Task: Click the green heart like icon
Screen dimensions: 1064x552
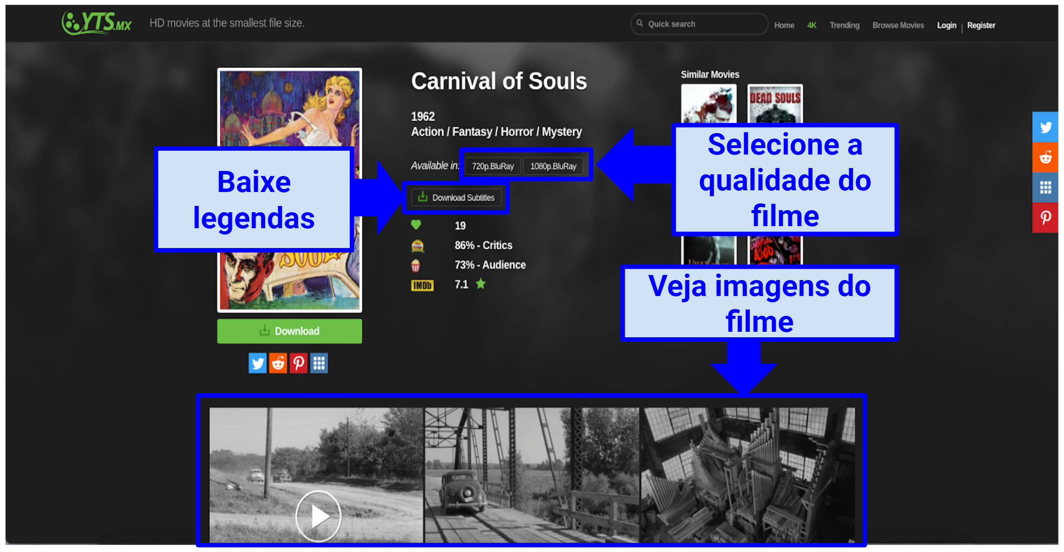Action: pos(416,225)
